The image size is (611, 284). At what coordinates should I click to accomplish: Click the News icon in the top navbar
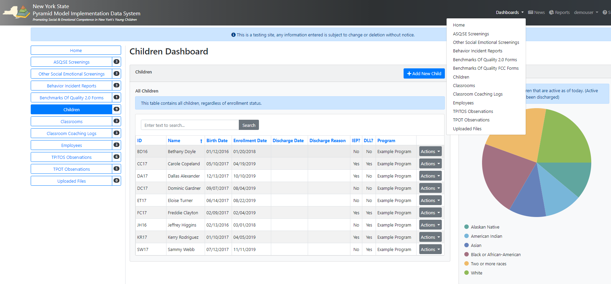pyautogui.click(x=530, y=13)
